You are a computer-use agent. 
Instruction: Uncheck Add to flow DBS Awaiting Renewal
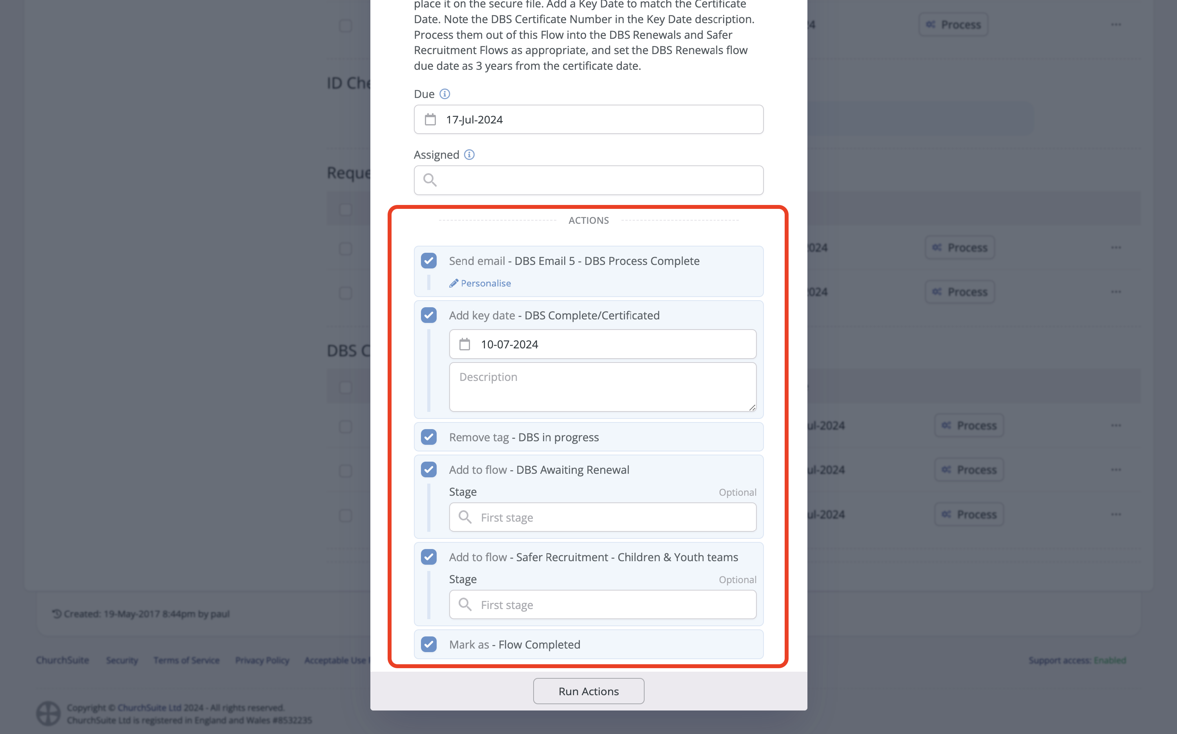point(428,469)
